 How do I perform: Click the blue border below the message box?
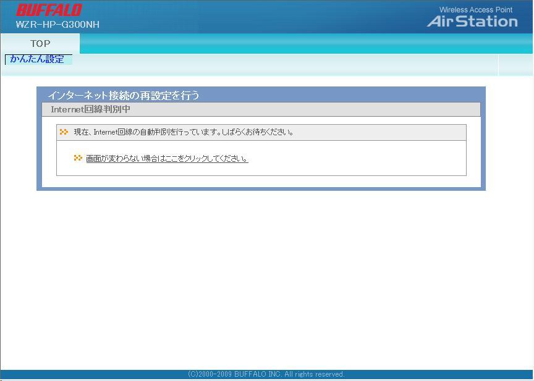click(x=261, y=183)
